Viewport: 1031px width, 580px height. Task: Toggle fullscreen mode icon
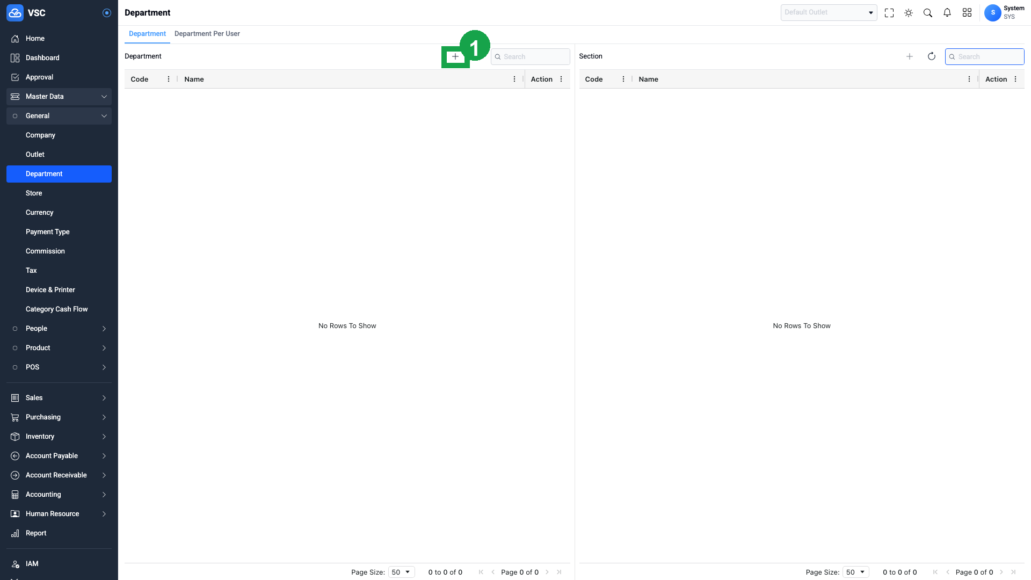[x=889, y=13]
